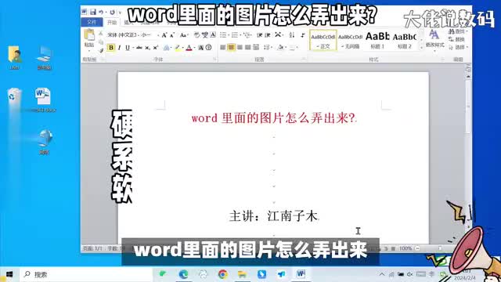The image size is (501, 282).
Task: Click the 主讲：江南子木 text line
Action: (x=273, y=216)
